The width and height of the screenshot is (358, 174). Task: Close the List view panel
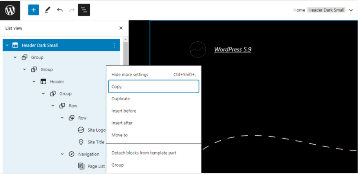[121, 28]
